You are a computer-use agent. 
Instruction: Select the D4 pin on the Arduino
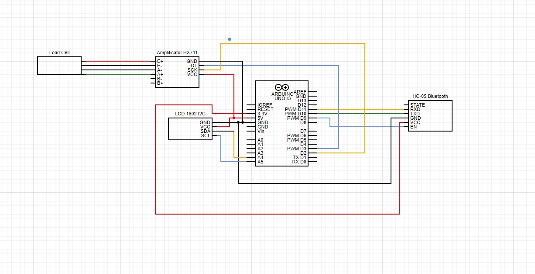click(x=303, y=144)
